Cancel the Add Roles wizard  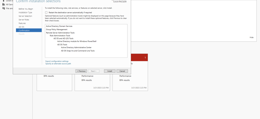(122, 71)
